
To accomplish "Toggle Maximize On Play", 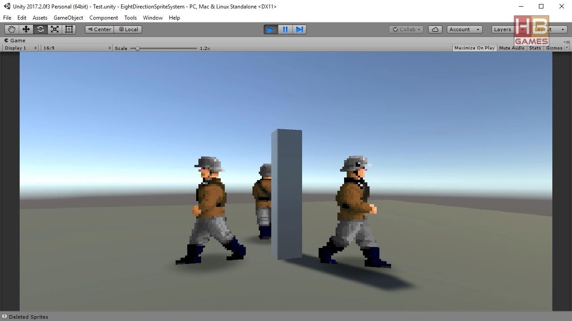I will coord(475,48).
